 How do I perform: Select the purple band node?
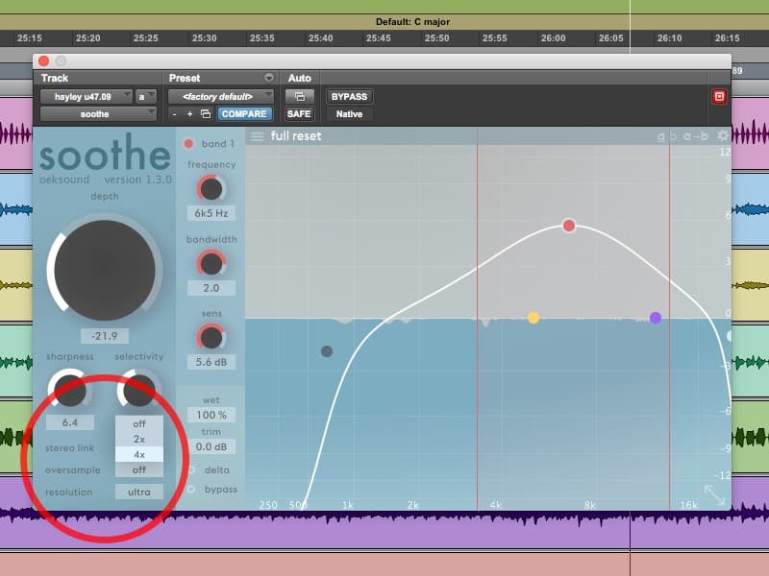tap(656, 318)
